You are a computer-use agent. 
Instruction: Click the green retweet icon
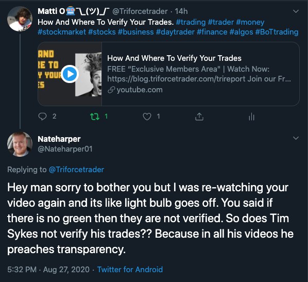pyautogui.click(x=95, y=117)
